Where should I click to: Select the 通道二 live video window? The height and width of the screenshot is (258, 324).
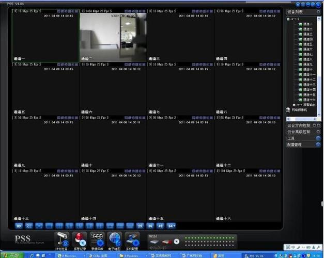click(113, 36)
